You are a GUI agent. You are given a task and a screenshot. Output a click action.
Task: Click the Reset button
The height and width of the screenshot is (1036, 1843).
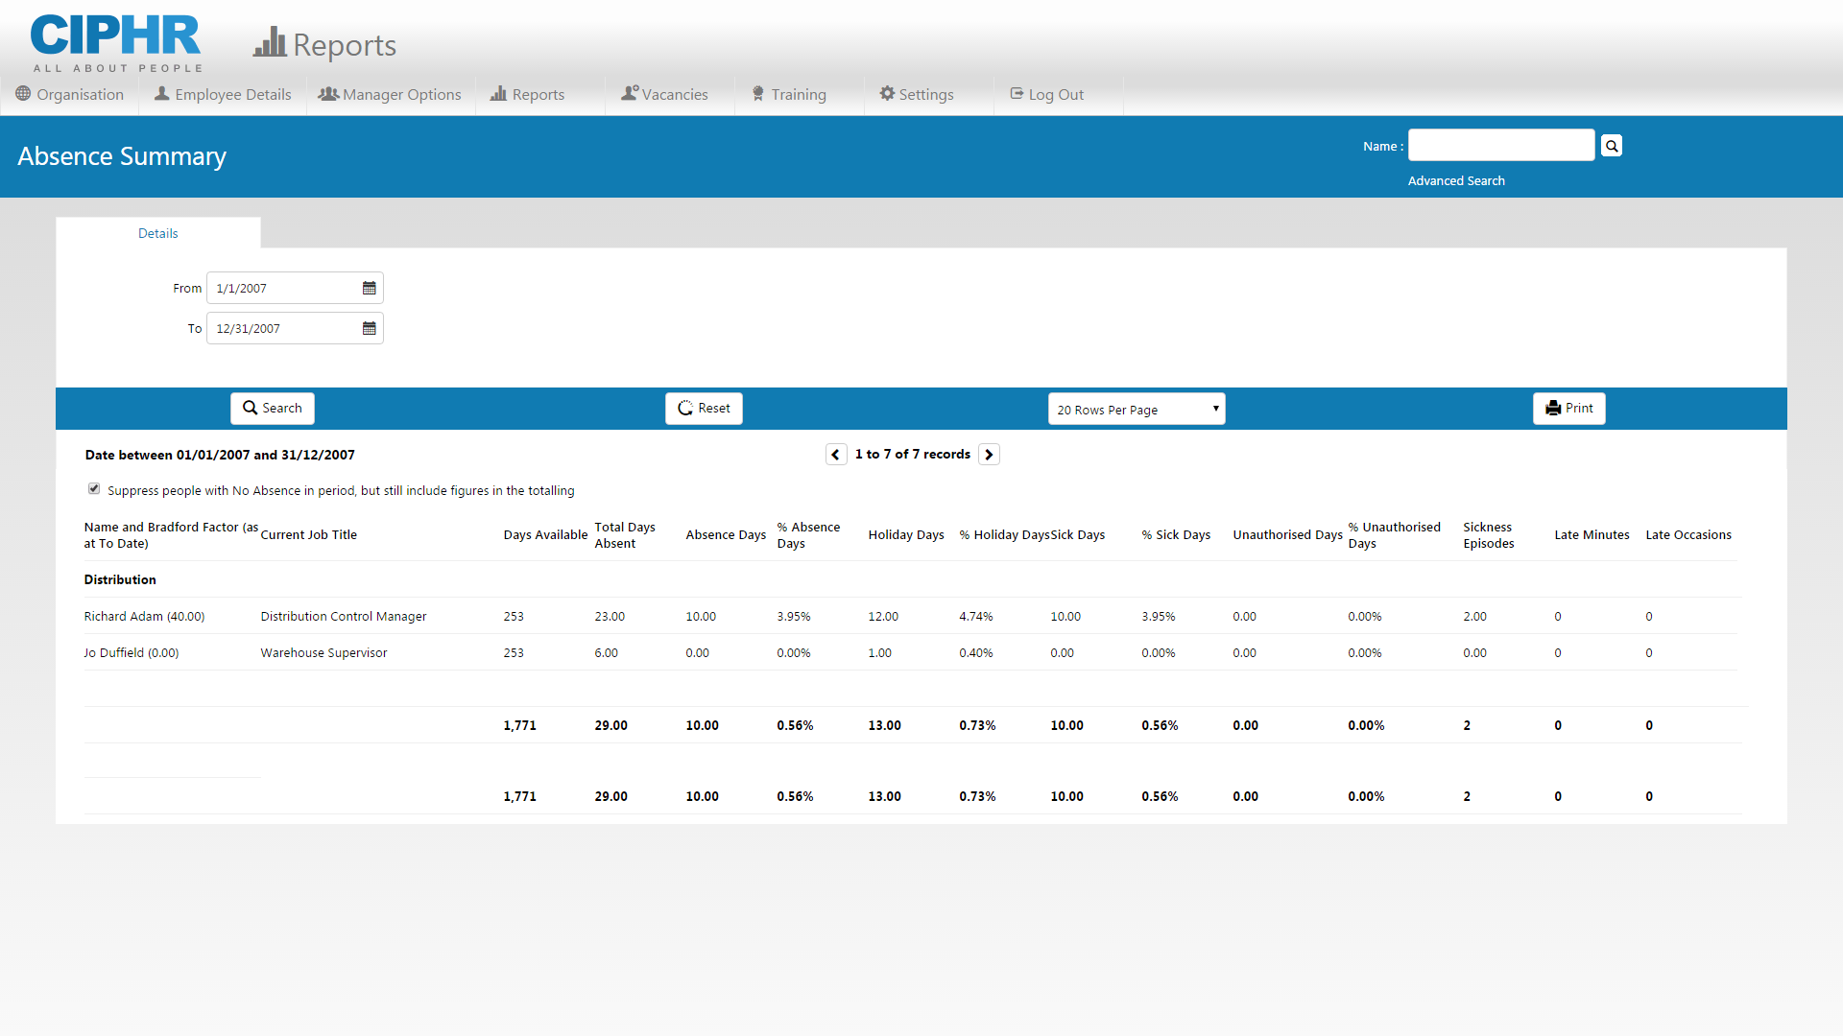(704, 409)
